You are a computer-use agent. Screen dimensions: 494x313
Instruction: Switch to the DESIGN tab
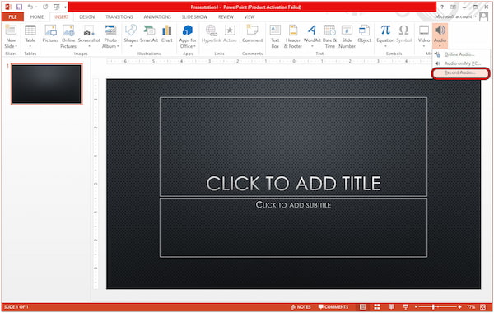click(86, 16)
